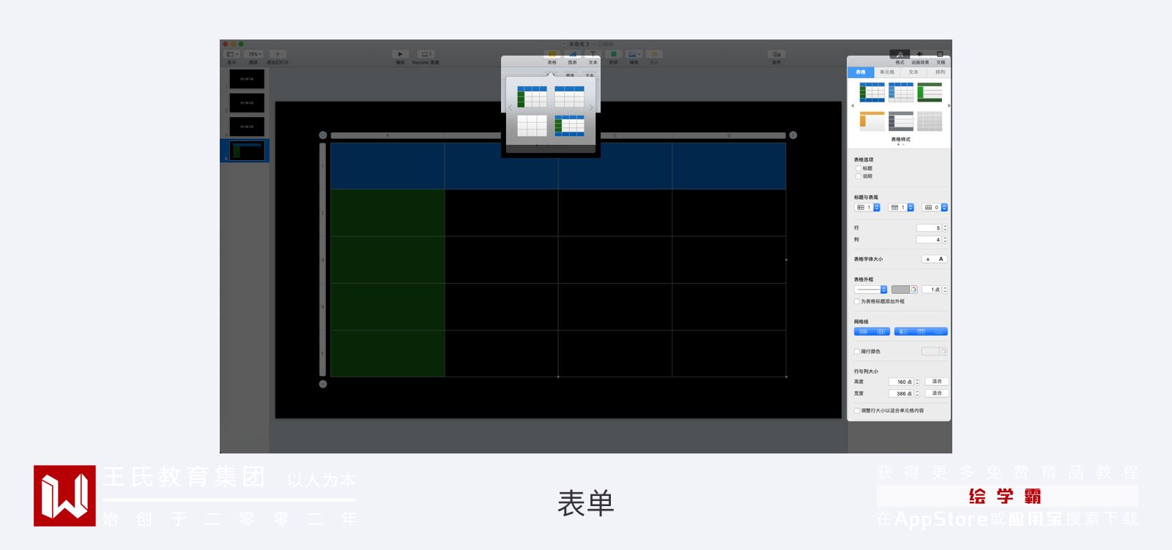
Task: Click the 行 (rows) count field
Action: coord(929,228)
